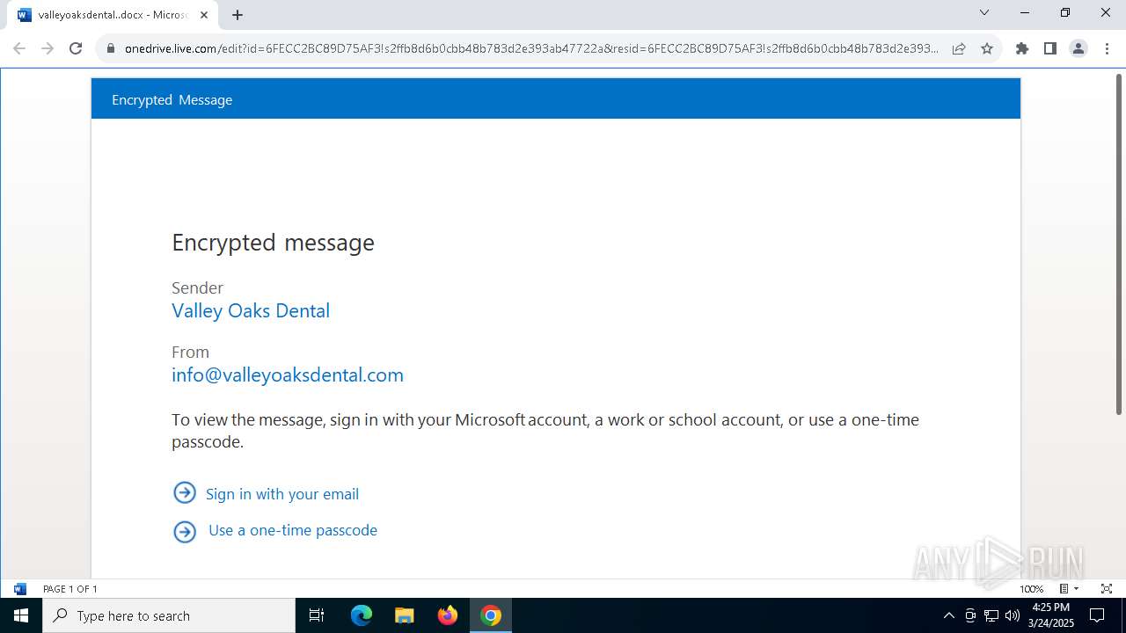Open Chrome three-dot menu

pyautogui.click(x=1106, y=48)
